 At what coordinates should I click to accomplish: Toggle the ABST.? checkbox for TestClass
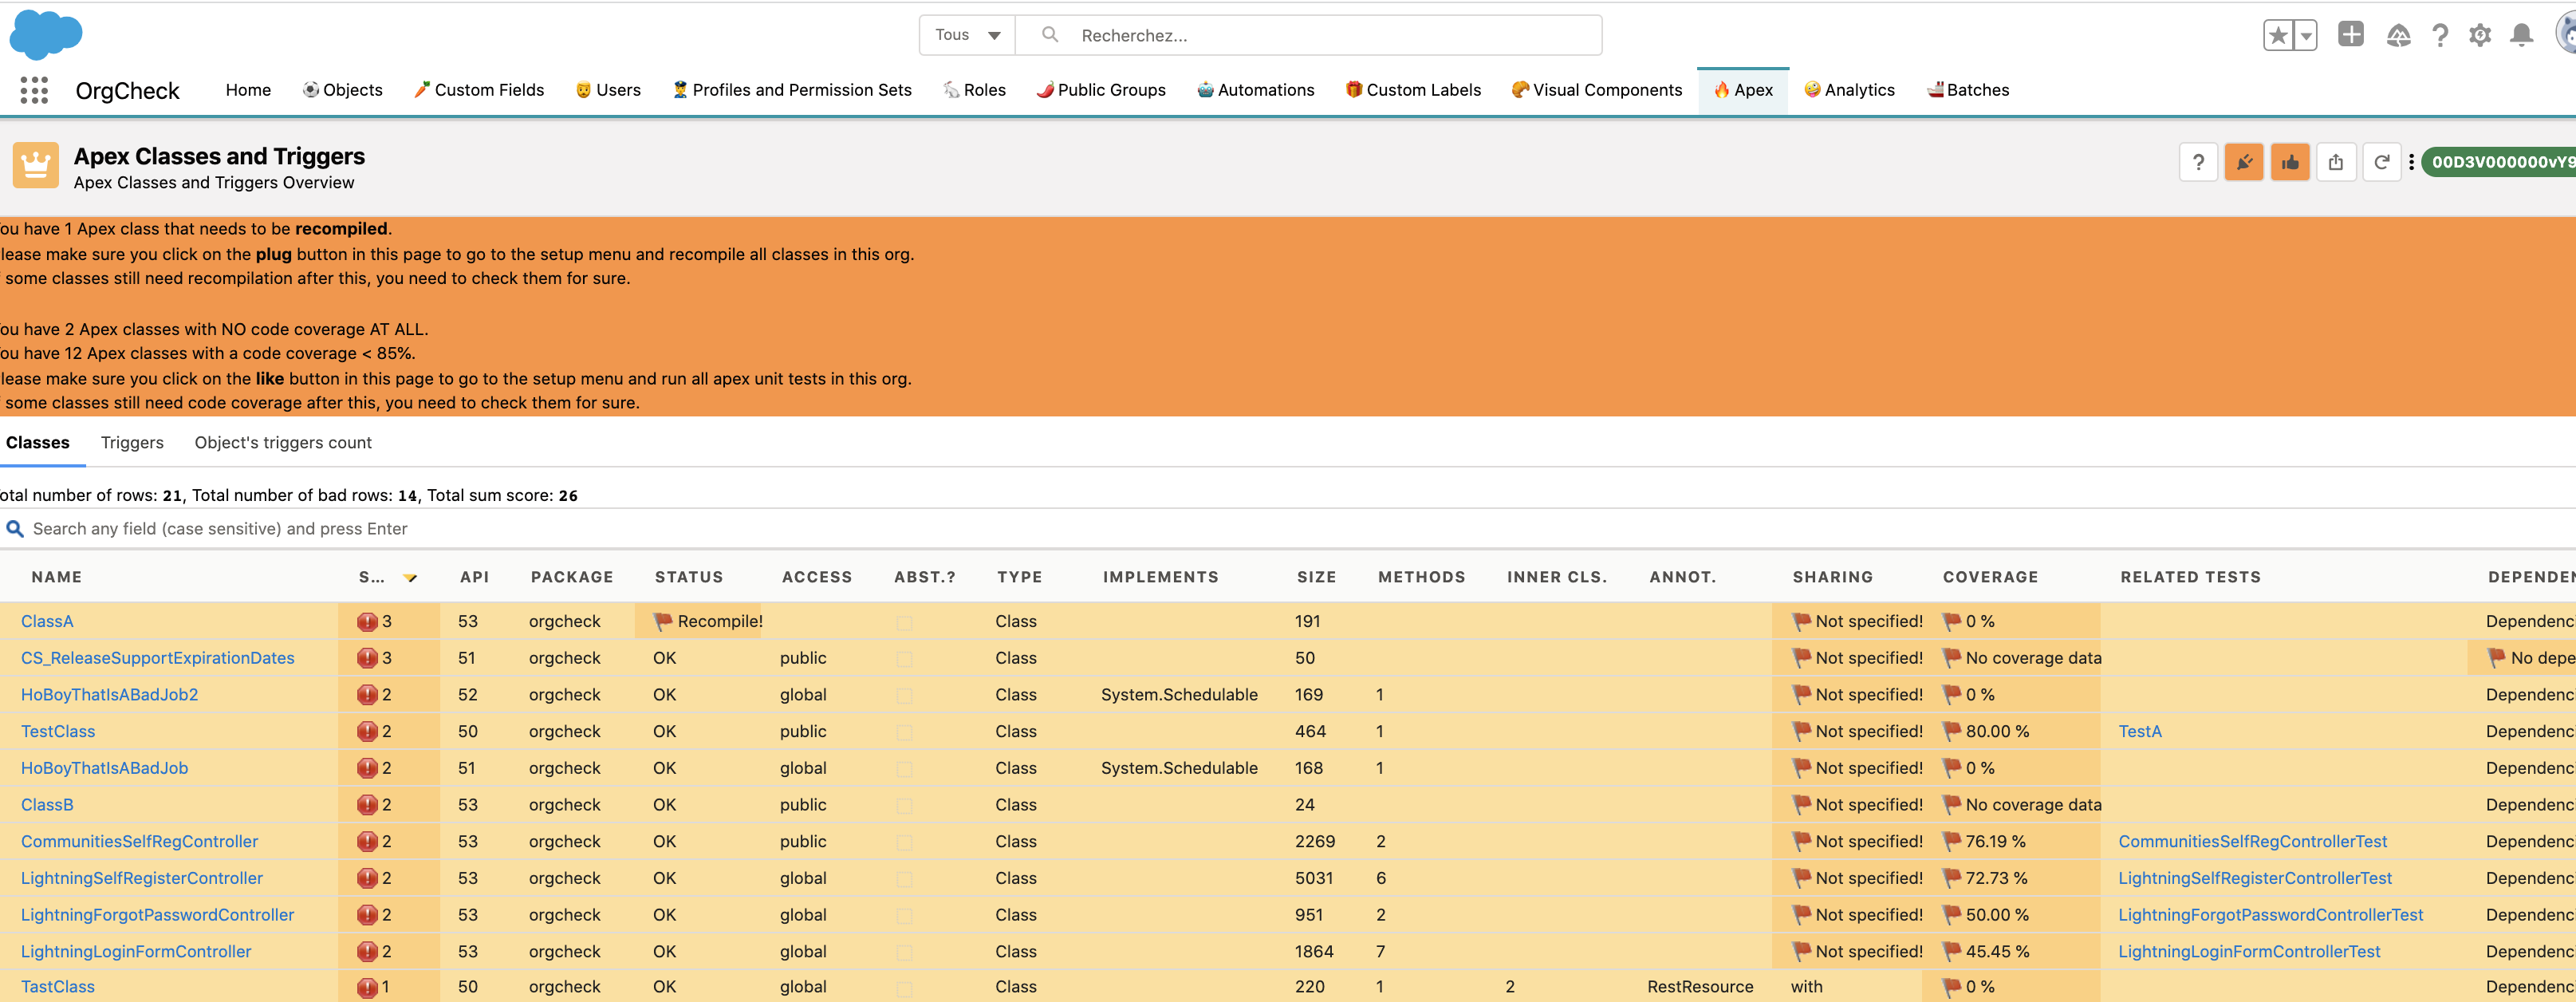(x=904, y=731)
